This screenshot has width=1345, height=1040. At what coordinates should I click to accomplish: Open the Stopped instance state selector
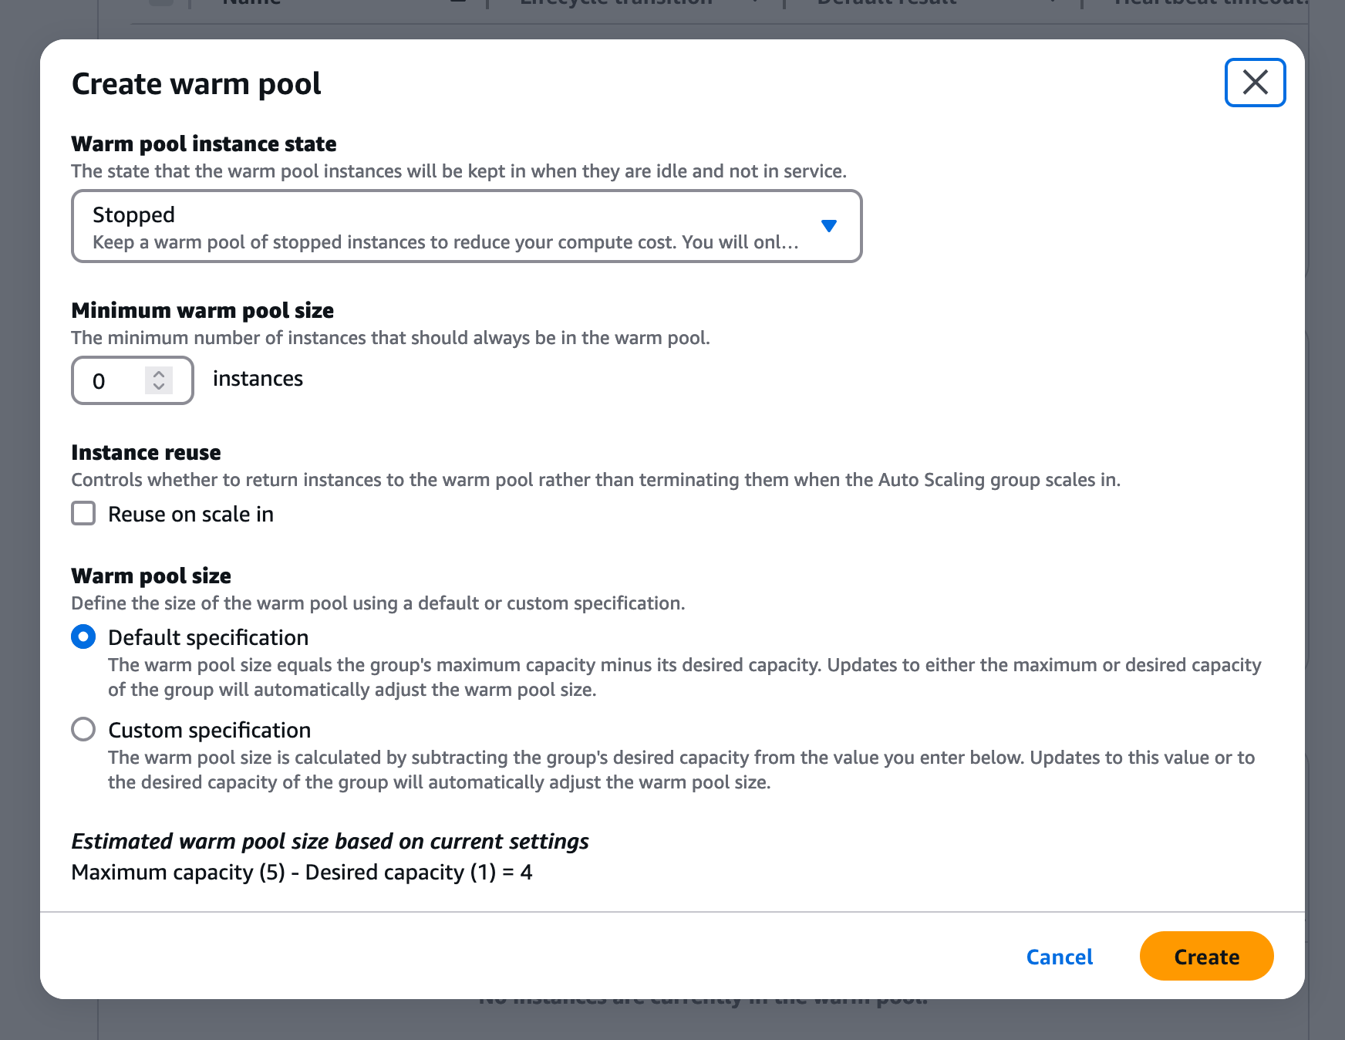(x=467, y=226)
